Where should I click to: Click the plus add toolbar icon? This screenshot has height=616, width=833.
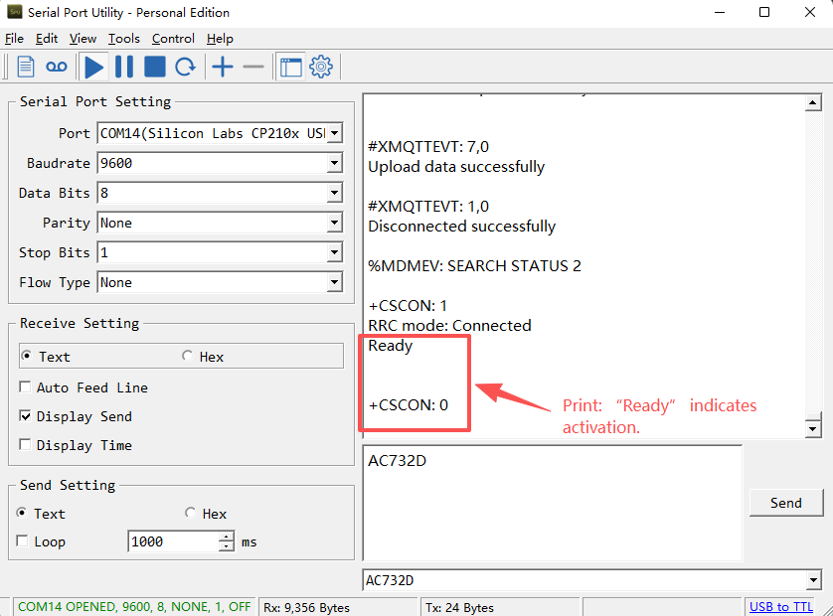[x=223, y=67]
